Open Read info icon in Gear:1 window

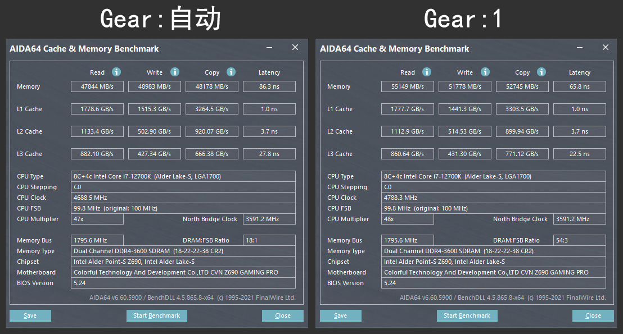pos(427,72)
